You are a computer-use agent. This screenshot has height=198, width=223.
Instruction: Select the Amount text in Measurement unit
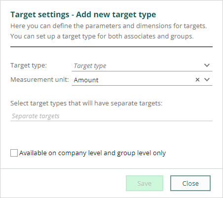point(86,80)
